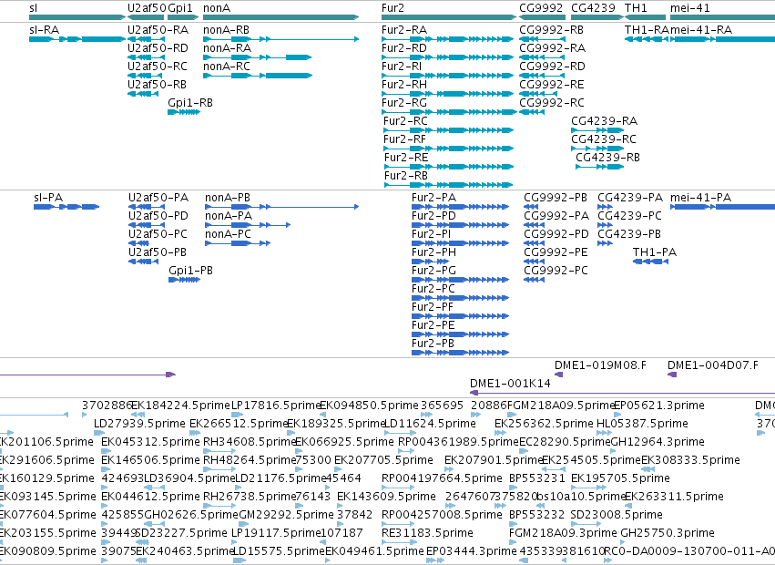Select the Gpi1-PB protein label
Screen dimensions: 775x565
pos(190,271)
